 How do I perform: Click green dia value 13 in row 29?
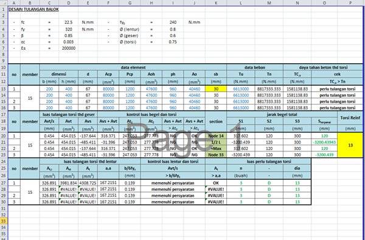point(297,196)
